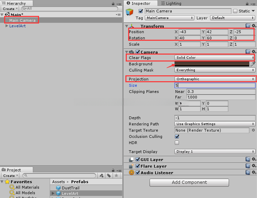Open the Target Display dropdown

pos(215,151)
